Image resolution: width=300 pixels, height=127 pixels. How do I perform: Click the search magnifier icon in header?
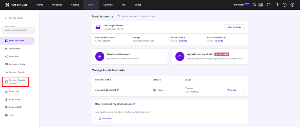(254, 5)
